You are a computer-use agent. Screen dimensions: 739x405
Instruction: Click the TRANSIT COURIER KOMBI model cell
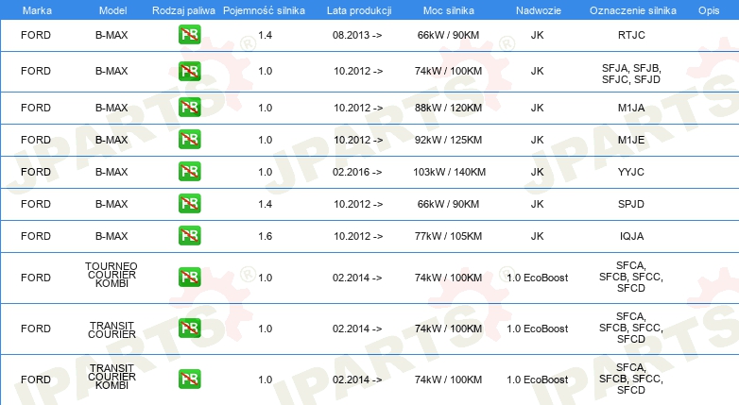tap(112, 377)
